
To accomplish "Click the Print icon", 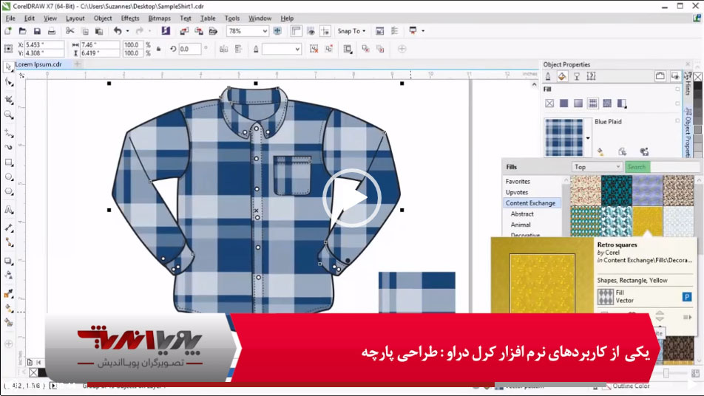I will [x=52, y=31].
